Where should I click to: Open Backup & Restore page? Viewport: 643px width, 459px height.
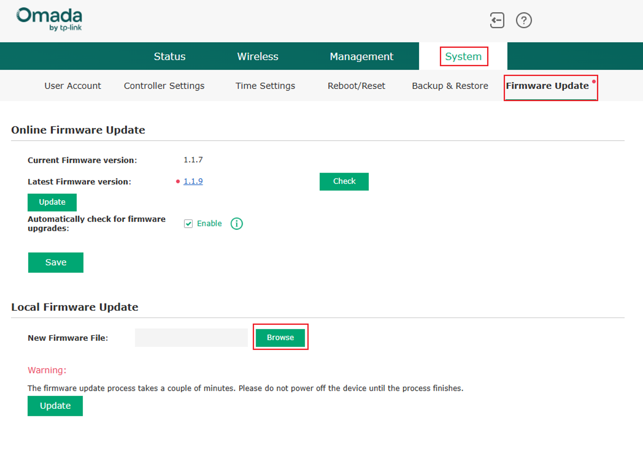point(450,86)
